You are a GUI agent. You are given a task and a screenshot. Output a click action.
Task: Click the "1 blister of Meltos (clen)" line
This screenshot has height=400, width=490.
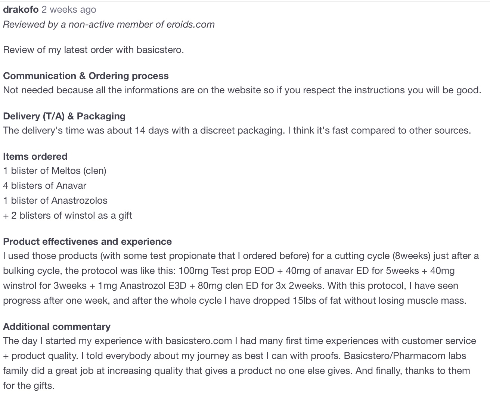click(55, 171)
